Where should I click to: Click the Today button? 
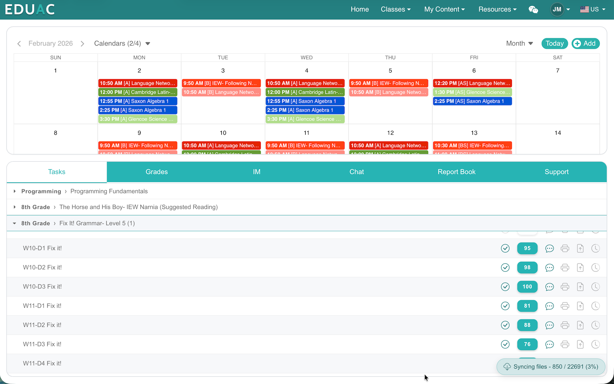click(555, 44)
